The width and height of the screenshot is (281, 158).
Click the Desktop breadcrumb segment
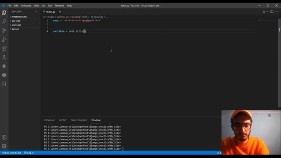(x=76, y=17)
